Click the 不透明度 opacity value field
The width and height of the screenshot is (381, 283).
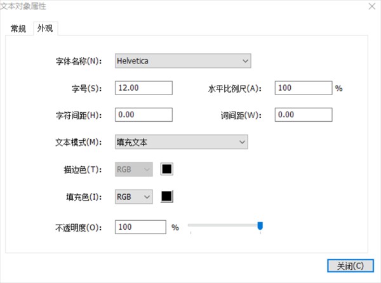point(140,227)
